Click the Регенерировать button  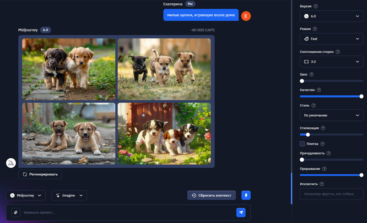(x=40, y=174)
